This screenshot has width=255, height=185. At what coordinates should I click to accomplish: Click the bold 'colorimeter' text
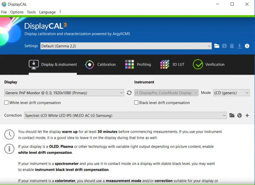tap(65, 181)
